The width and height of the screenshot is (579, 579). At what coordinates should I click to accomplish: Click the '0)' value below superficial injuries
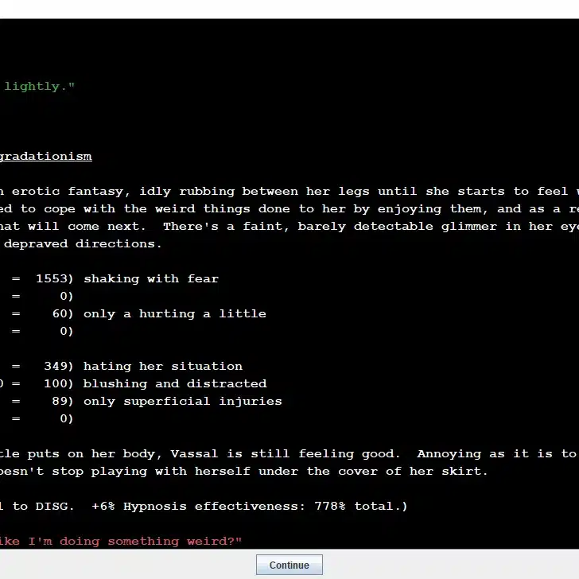(66, 419)
